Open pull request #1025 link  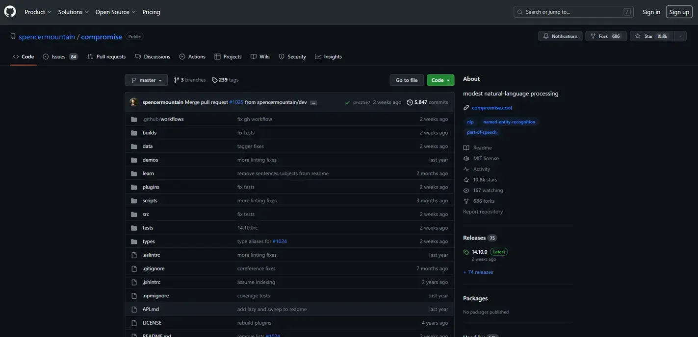236,102
